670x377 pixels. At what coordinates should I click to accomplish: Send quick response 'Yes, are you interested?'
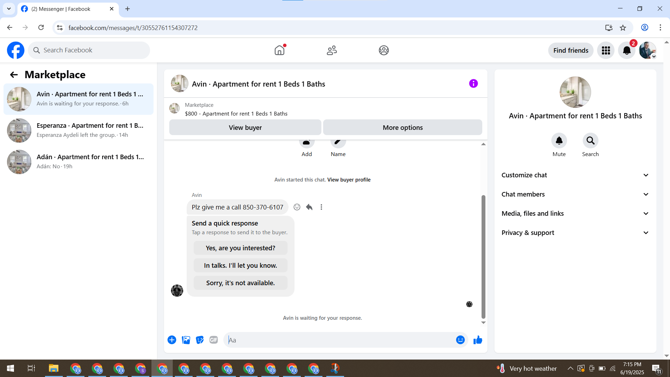240,248
